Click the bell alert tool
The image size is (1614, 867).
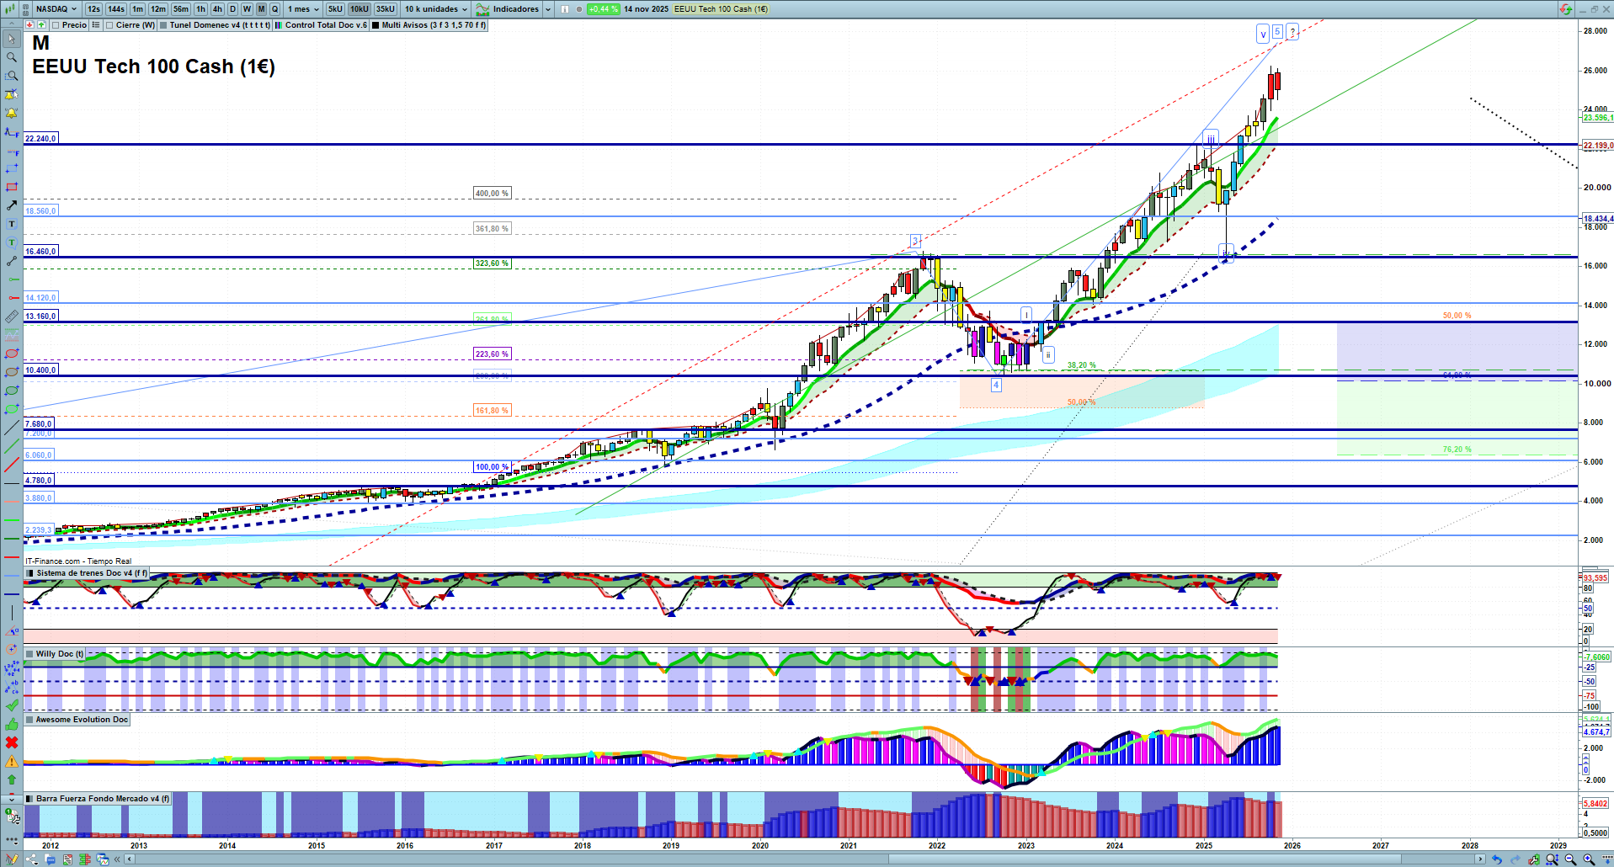(x=12, y=113)
